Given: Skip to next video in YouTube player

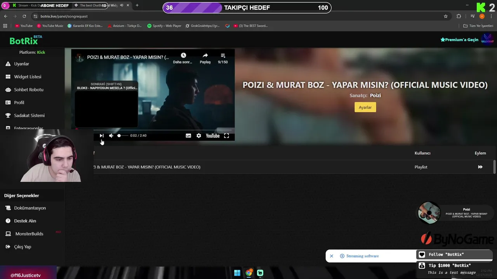Looking at the screenshot, I should click(102, 136).
